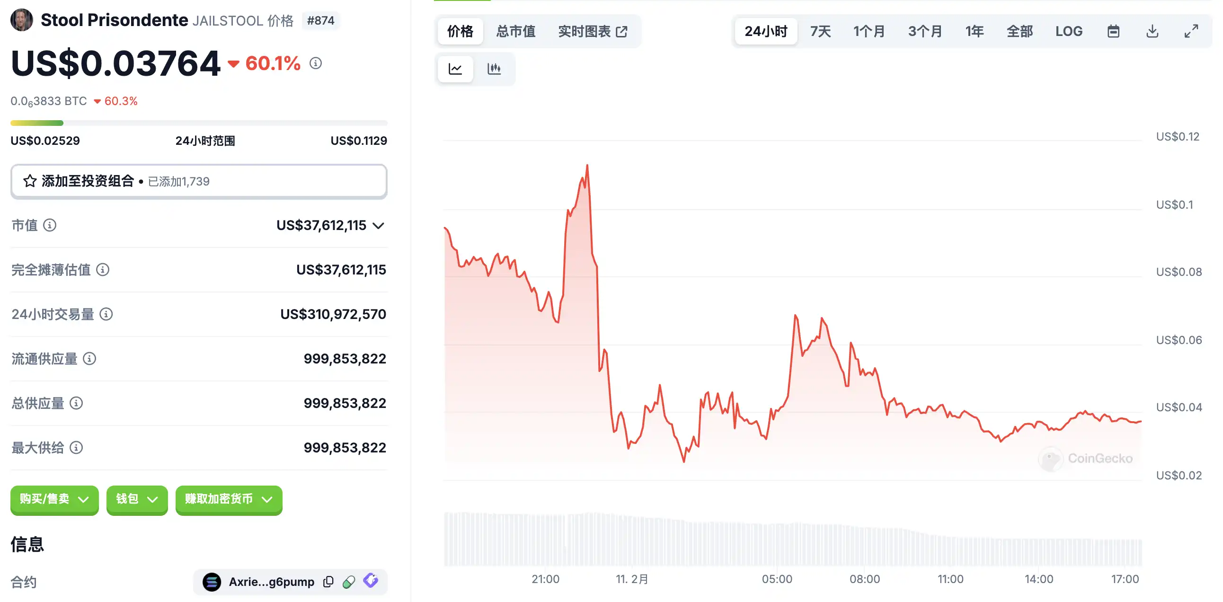Select the 7天 time range

(x=820, y=31)
